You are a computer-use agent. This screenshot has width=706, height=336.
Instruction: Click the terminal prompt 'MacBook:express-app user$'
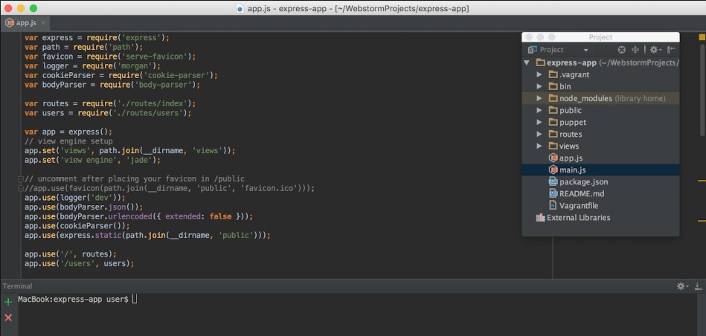tap(74, 299)
